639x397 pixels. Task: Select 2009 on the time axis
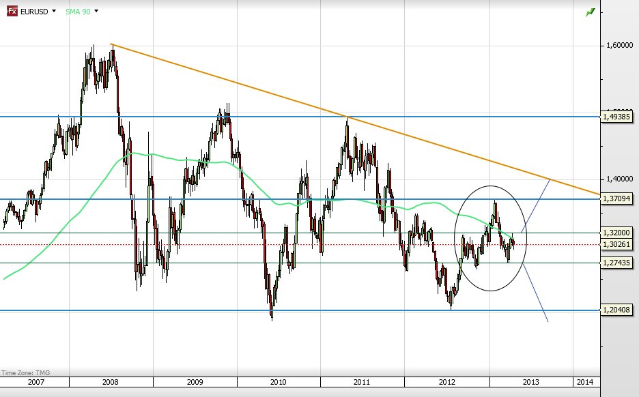195,382
